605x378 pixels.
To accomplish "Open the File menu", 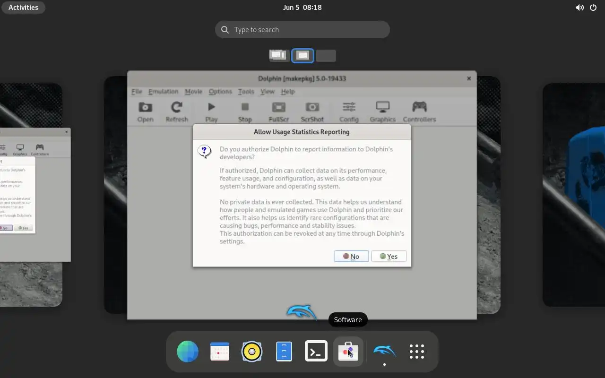I will point(137,91).
